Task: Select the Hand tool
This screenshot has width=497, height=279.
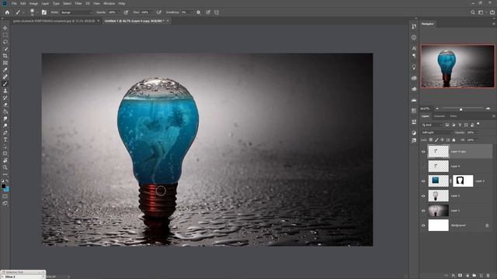Action: (x=5, y=160)
